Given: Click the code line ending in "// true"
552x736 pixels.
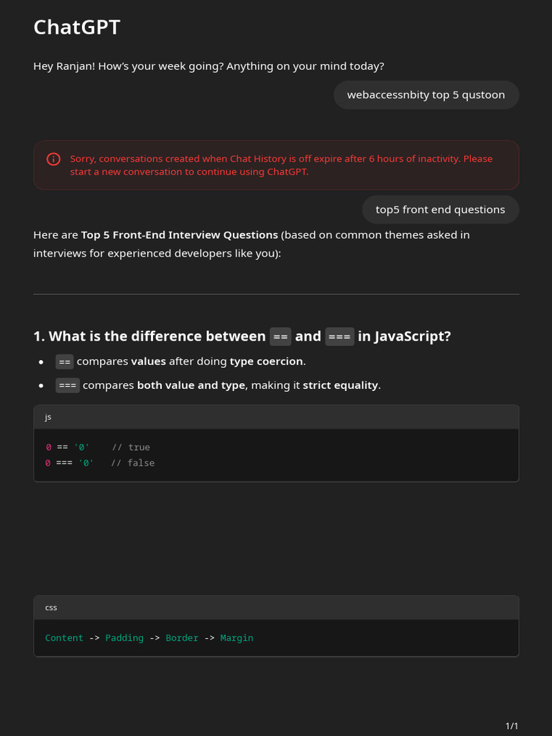Looking at the screenshot, I should click(98, 447).
